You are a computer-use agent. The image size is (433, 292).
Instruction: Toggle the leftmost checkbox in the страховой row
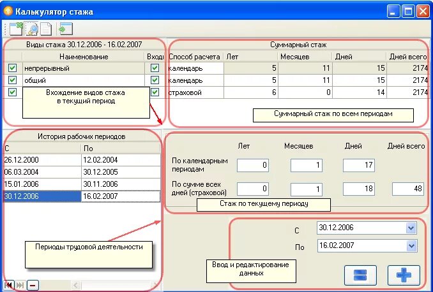12,92
